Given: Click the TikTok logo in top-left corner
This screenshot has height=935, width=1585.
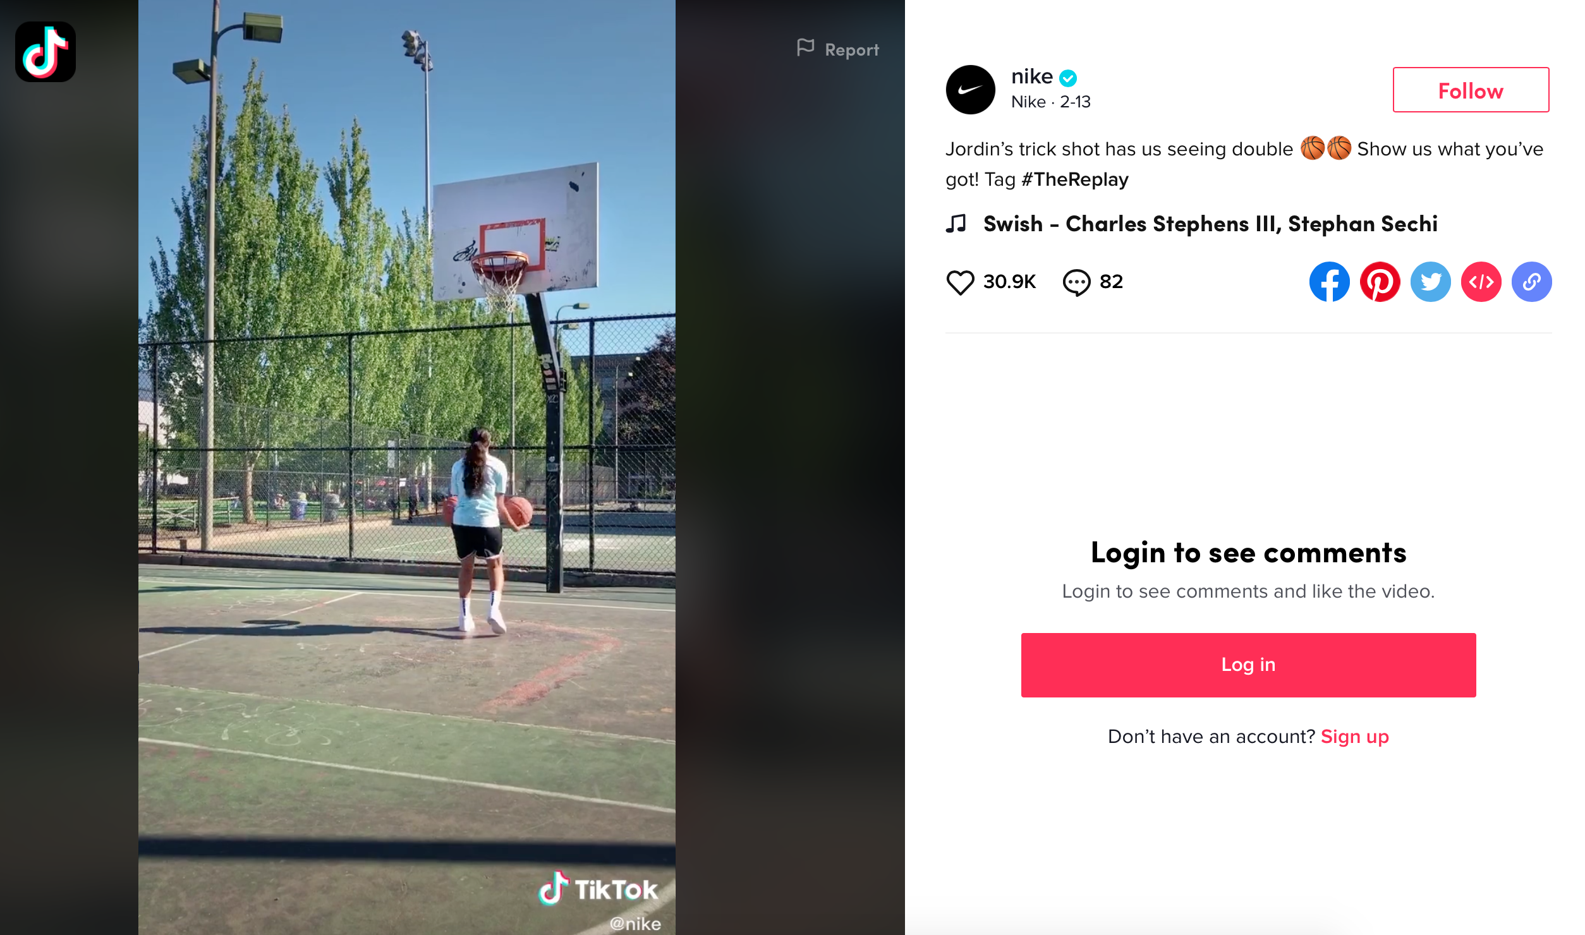Looking at the screenshot, I should [46, 52].
